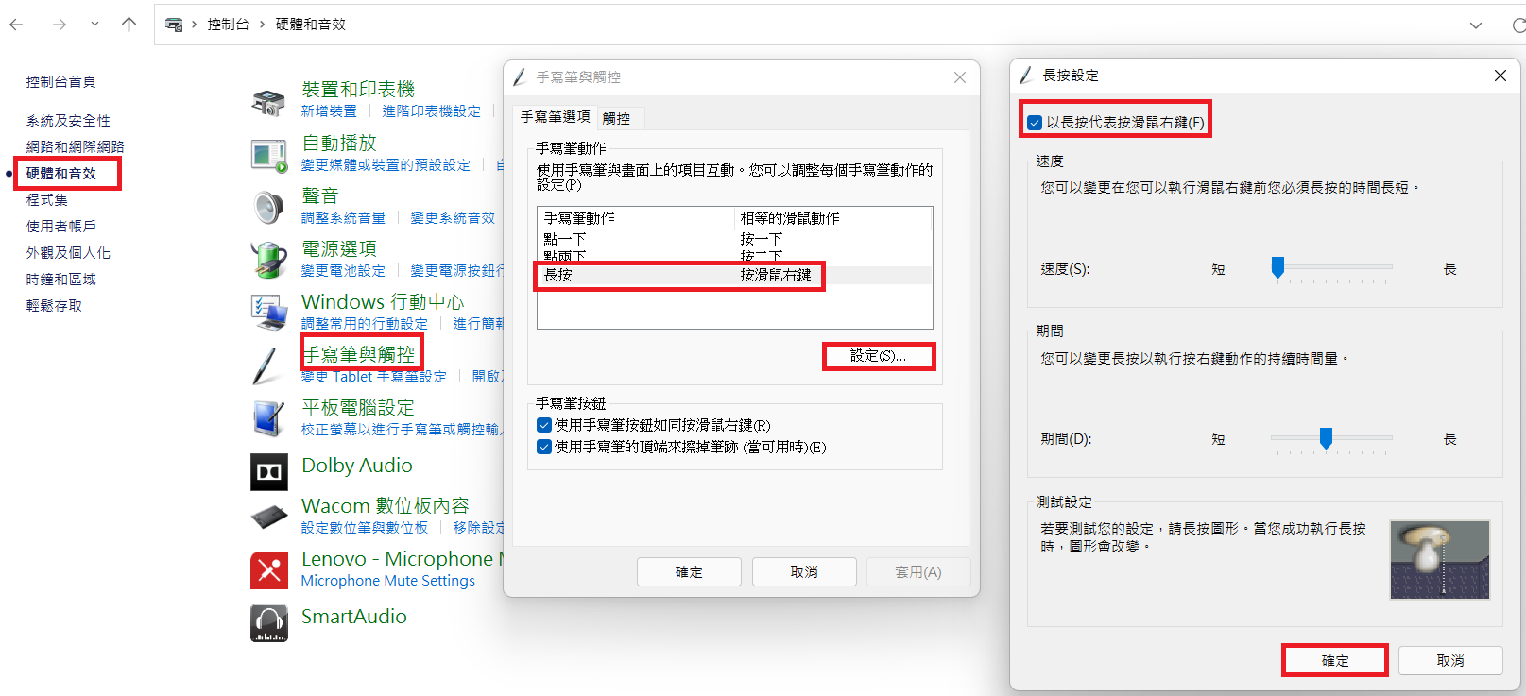1526x696 pixels.
Task: Click 確定 in 長按設定 dialog
Action: [1335, 661]
